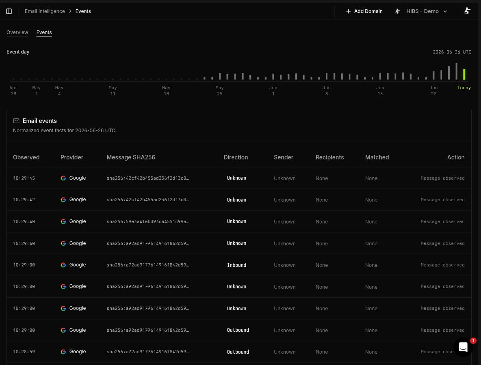This screenshot has height=365, width=481.
Task: Select the Today bar in the event chart
Action: click(x=464, y=74)
